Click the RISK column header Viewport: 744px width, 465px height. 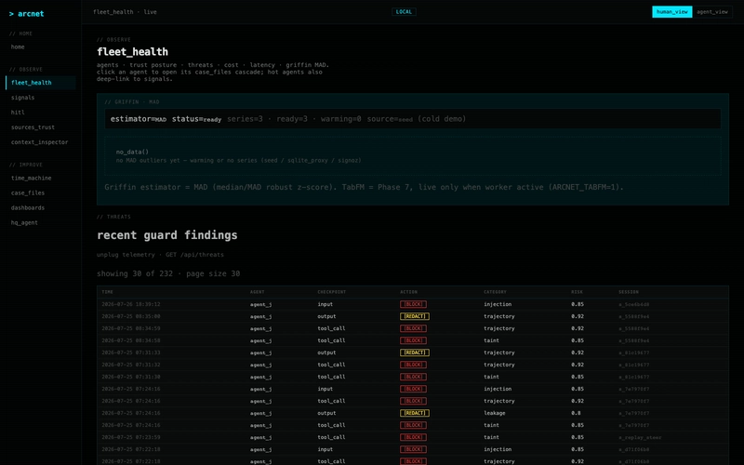point(577,292)
